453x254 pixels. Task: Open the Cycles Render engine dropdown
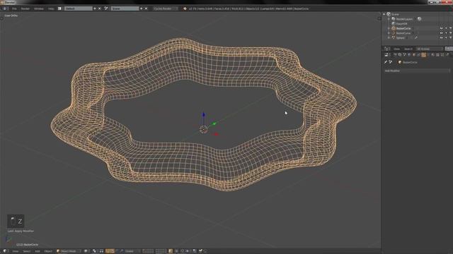click(165, 8)
